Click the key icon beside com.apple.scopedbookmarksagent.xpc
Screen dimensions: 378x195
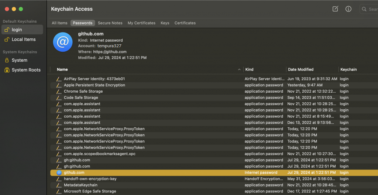(59, 154)
